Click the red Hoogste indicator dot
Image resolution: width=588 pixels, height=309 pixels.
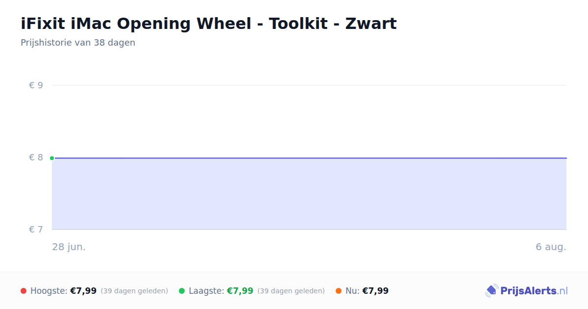pos(24,291)
